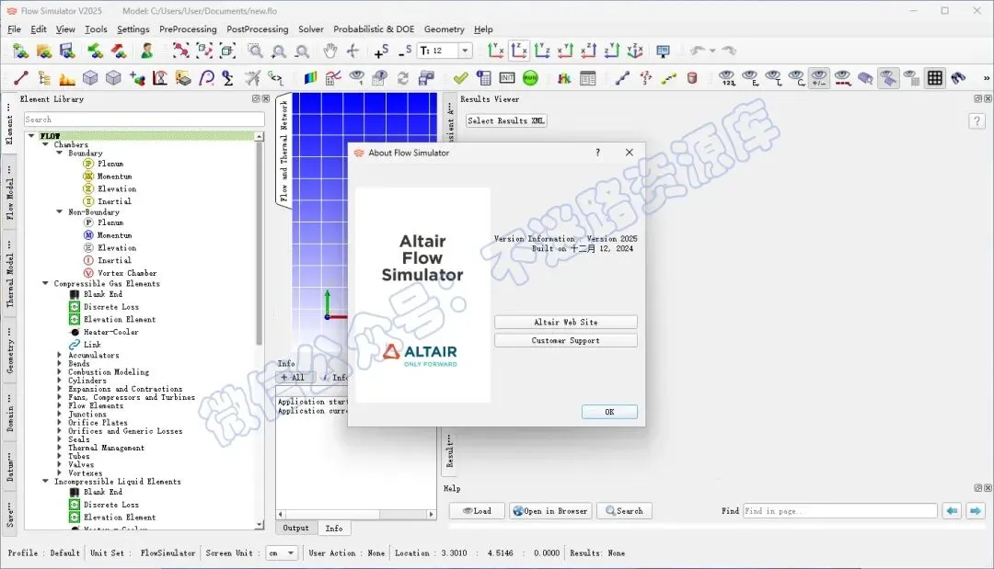Viewport: 994px width, 569px height.
Task: Click the INIT initialize icon
Action: tap(507, 78)
